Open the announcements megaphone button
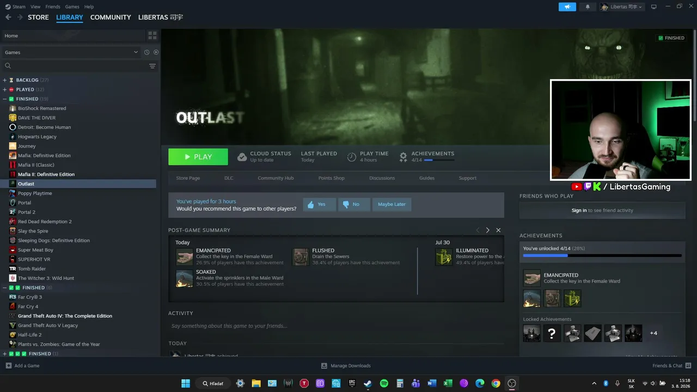This screenshot has height=392, width=697. (567, 7)
